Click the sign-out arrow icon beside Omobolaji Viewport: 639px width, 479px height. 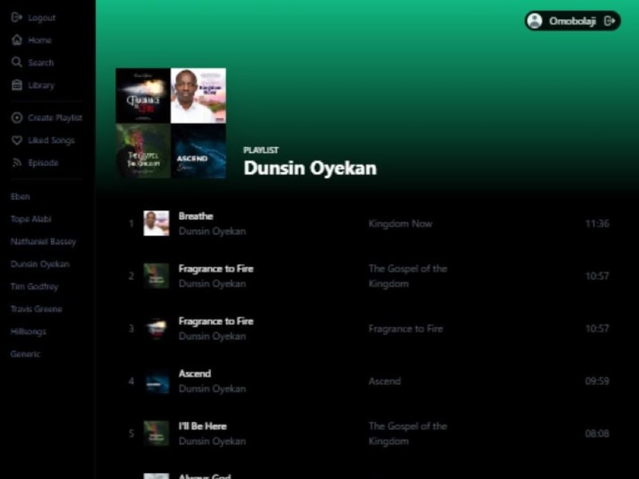[610, 21]
